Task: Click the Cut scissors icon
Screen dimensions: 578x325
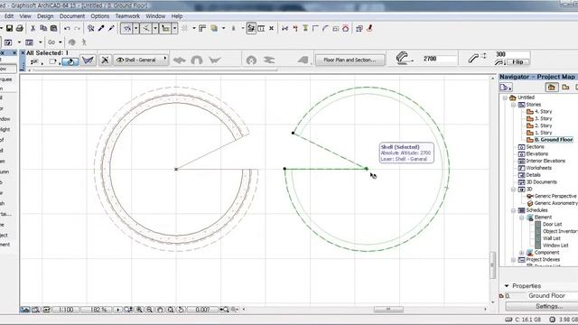Action: pyautogui.click(x=33, y=28)
